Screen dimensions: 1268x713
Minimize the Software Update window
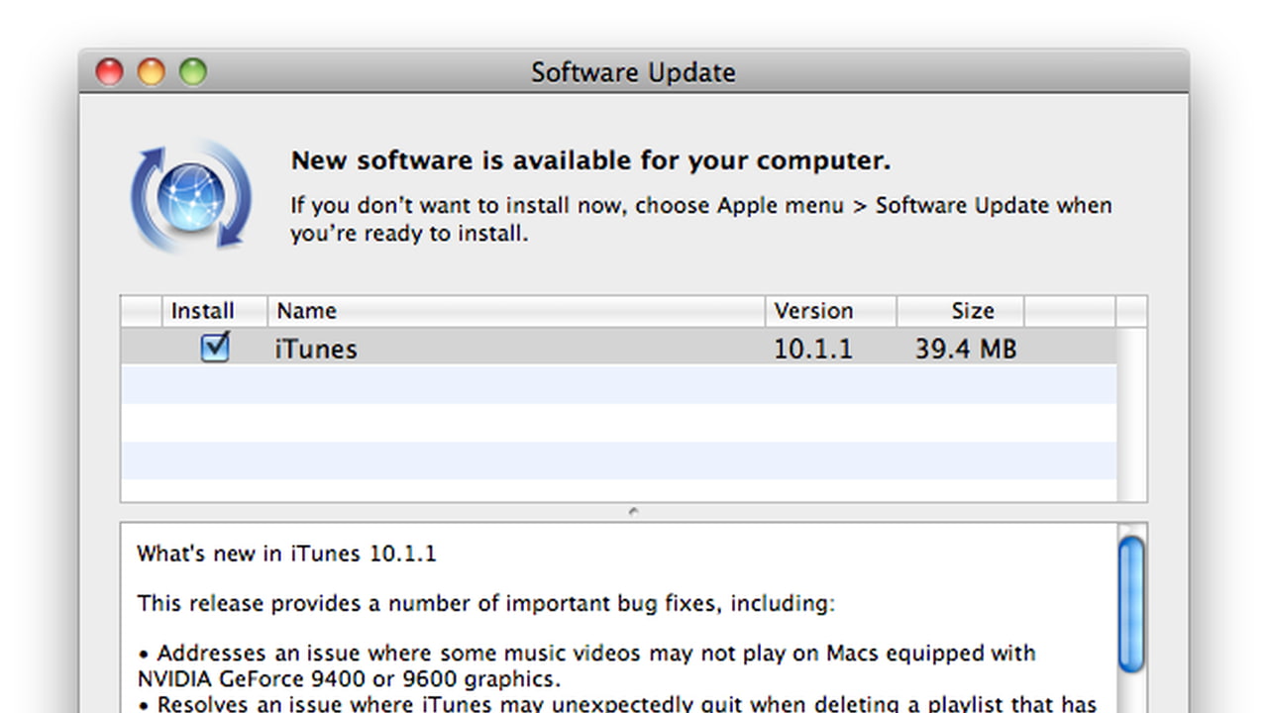[x=151, y=71]
